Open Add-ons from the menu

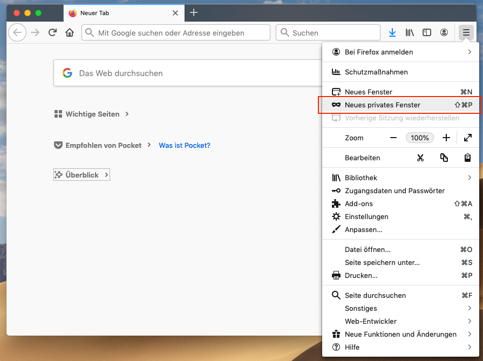(x=400, y=203)
